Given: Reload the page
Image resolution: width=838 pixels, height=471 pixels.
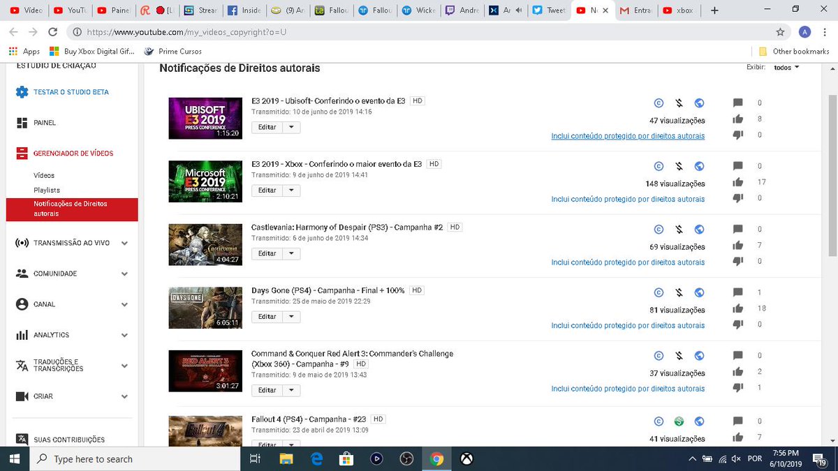Looking at the screenshot, I should coord(52,32).
